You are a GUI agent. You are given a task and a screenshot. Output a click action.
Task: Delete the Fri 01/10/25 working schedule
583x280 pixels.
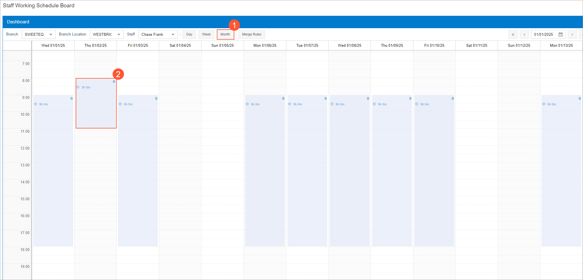(x=453, y=99)
